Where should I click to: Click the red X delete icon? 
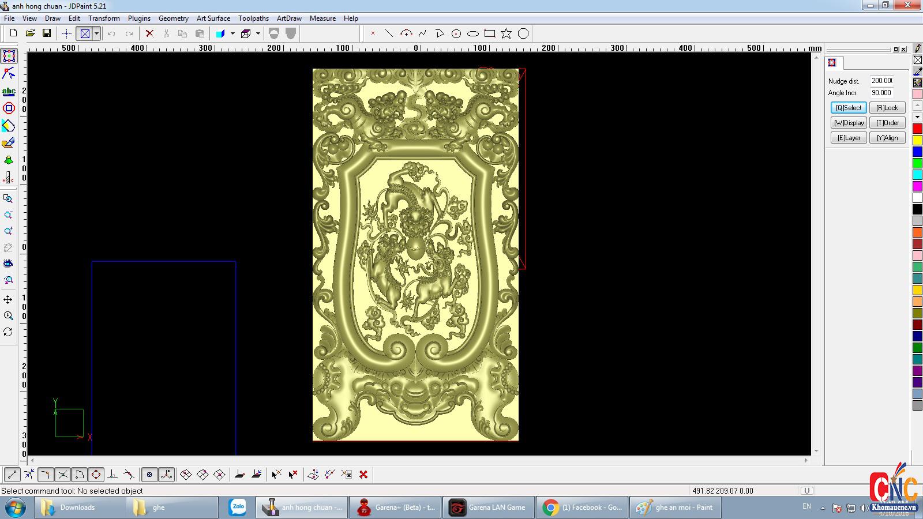click(x=149, y=33)
